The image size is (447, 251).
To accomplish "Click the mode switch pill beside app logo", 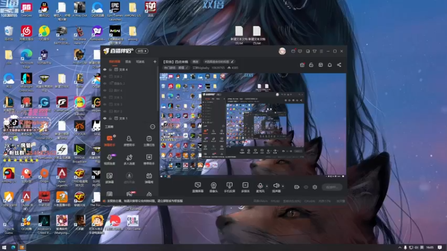I will [x=142, y=51].
